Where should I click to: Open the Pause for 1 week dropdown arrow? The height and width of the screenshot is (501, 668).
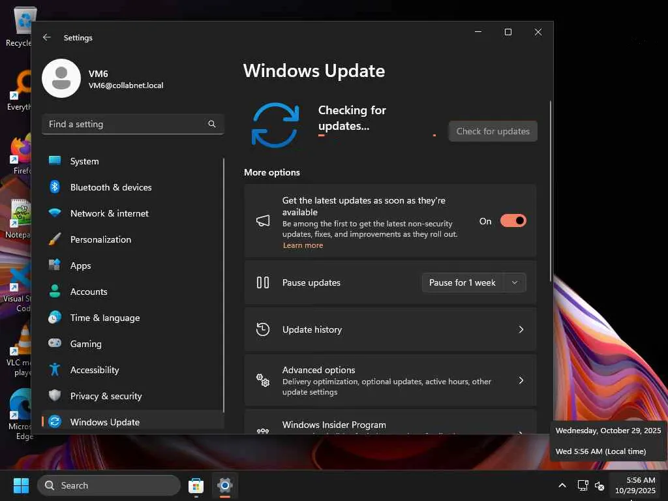[x=515, y=282]
